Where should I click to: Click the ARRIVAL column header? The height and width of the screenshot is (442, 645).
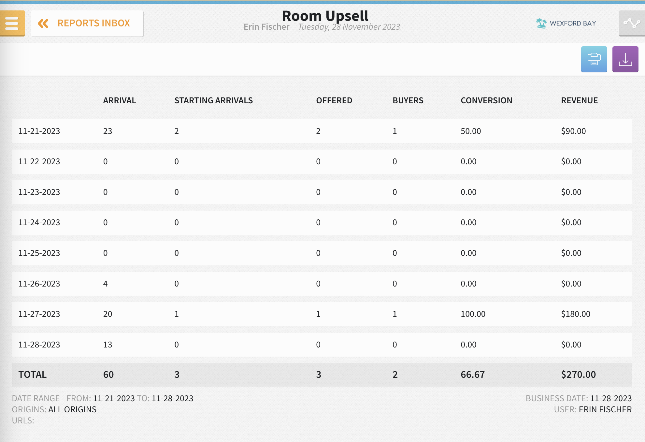pos(119,100)
